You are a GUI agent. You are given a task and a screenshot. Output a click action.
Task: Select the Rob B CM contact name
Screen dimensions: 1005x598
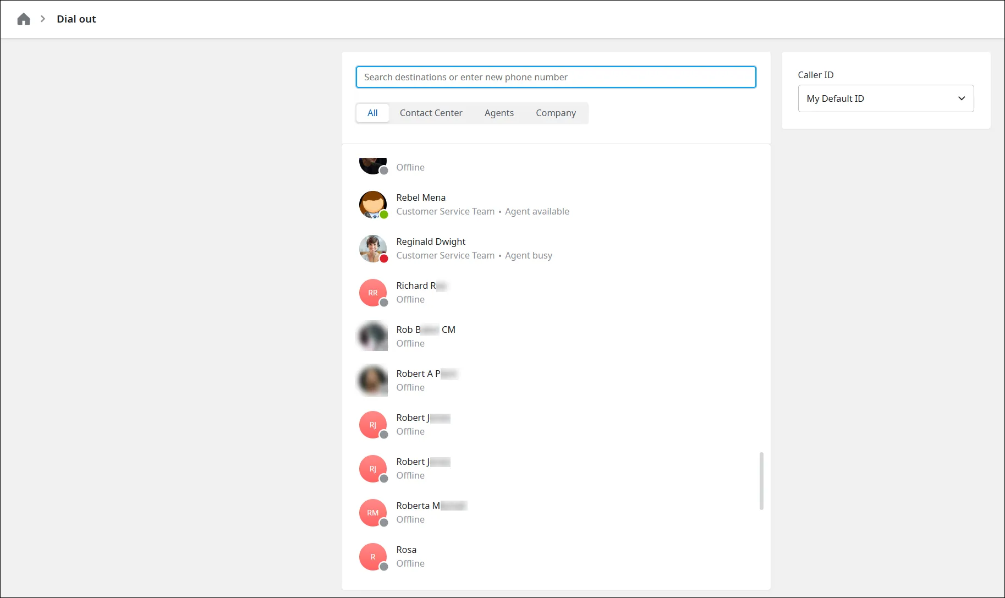point(426,330)
